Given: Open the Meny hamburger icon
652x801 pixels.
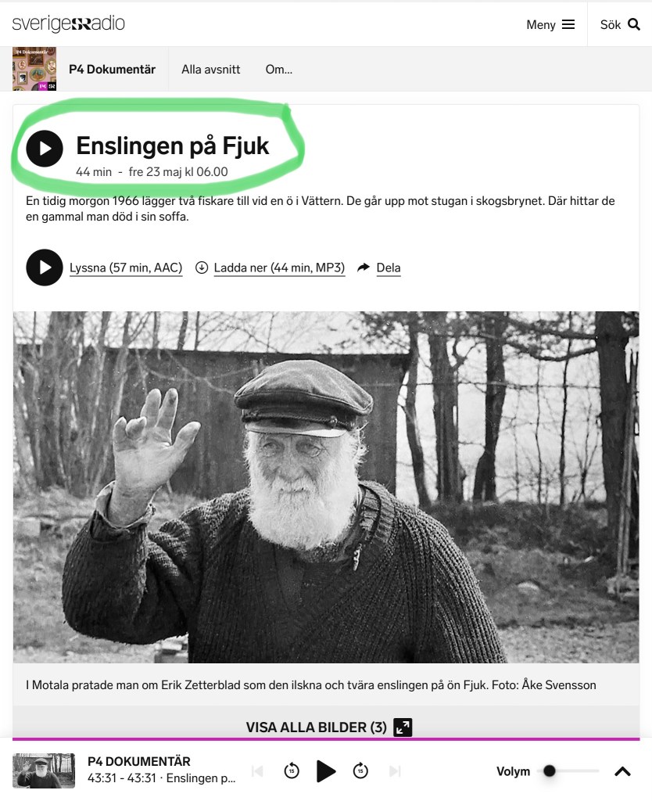Looking at the screenshot, I should click(x=568, y=24).
